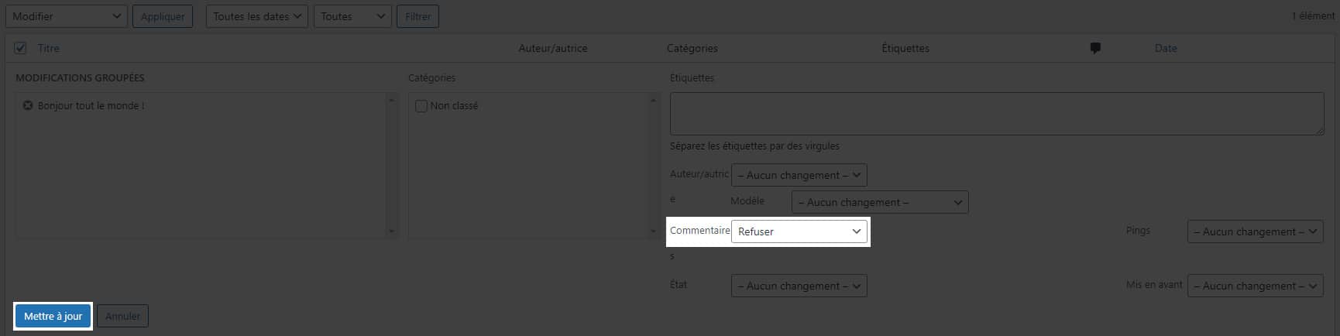Screen dimensions: 1340x336
Task: Click the comments bubble column icon
Action: [1095, 48]
